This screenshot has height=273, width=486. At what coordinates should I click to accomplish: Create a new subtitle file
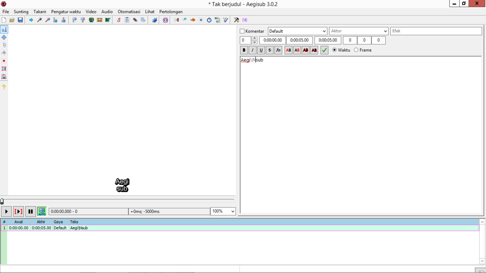coord(4,20)
